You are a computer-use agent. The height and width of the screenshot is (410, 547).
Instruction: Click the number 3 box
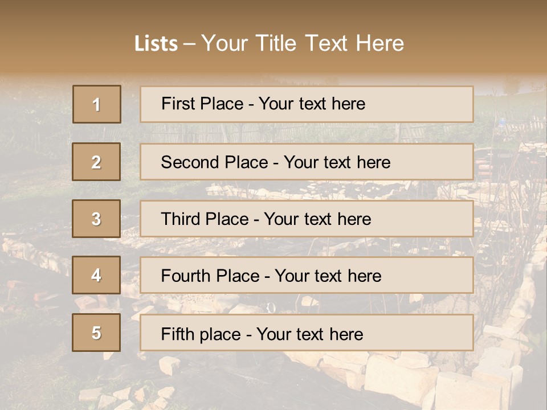96,219
